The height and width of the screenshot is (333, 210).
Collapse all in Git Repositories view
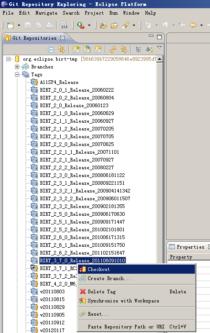[x=51, y=49]
